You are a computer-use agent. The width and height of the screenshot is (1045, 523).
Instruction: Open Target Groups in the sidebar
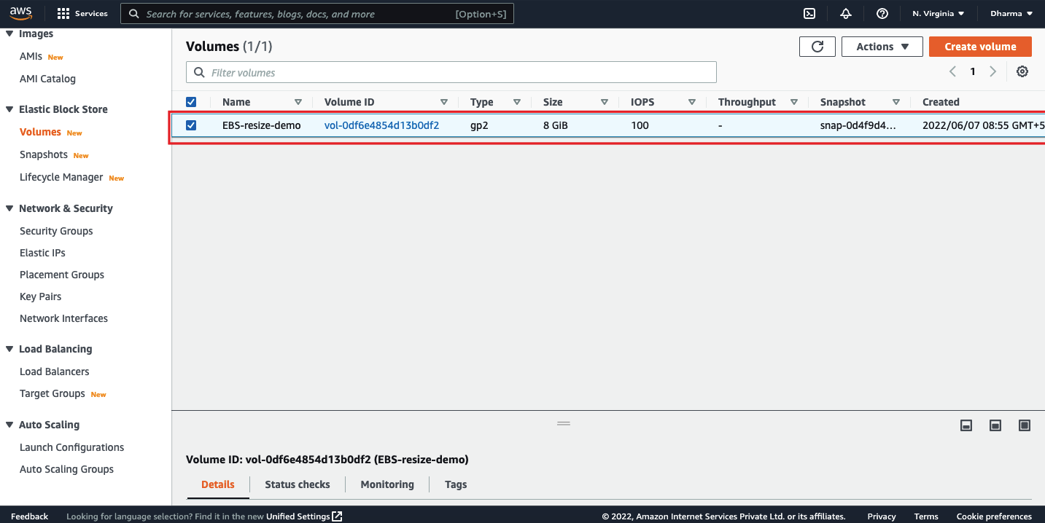click(53, 393)
